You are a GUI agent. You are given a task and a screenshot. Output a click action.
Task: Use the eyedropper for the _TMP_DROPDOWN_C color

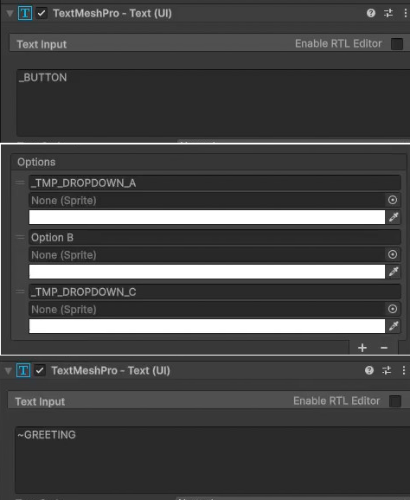tap(394, 326)
